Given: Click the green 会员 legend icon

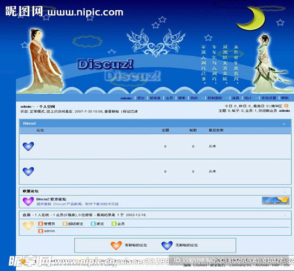Looking at the screenshot, I should [114, 224].
